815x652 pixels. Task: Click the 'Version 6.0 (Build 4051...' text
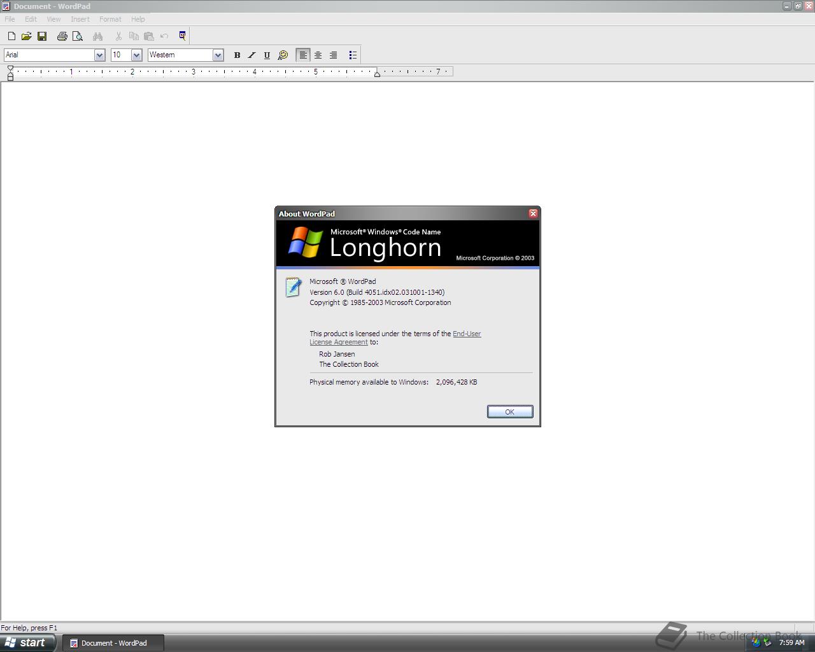tap(377, 292)
